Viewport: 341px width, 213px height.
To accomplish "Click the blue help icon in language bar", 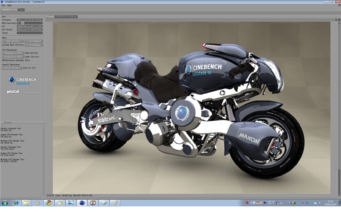I will pyautogui.click(x=265, y=203).
